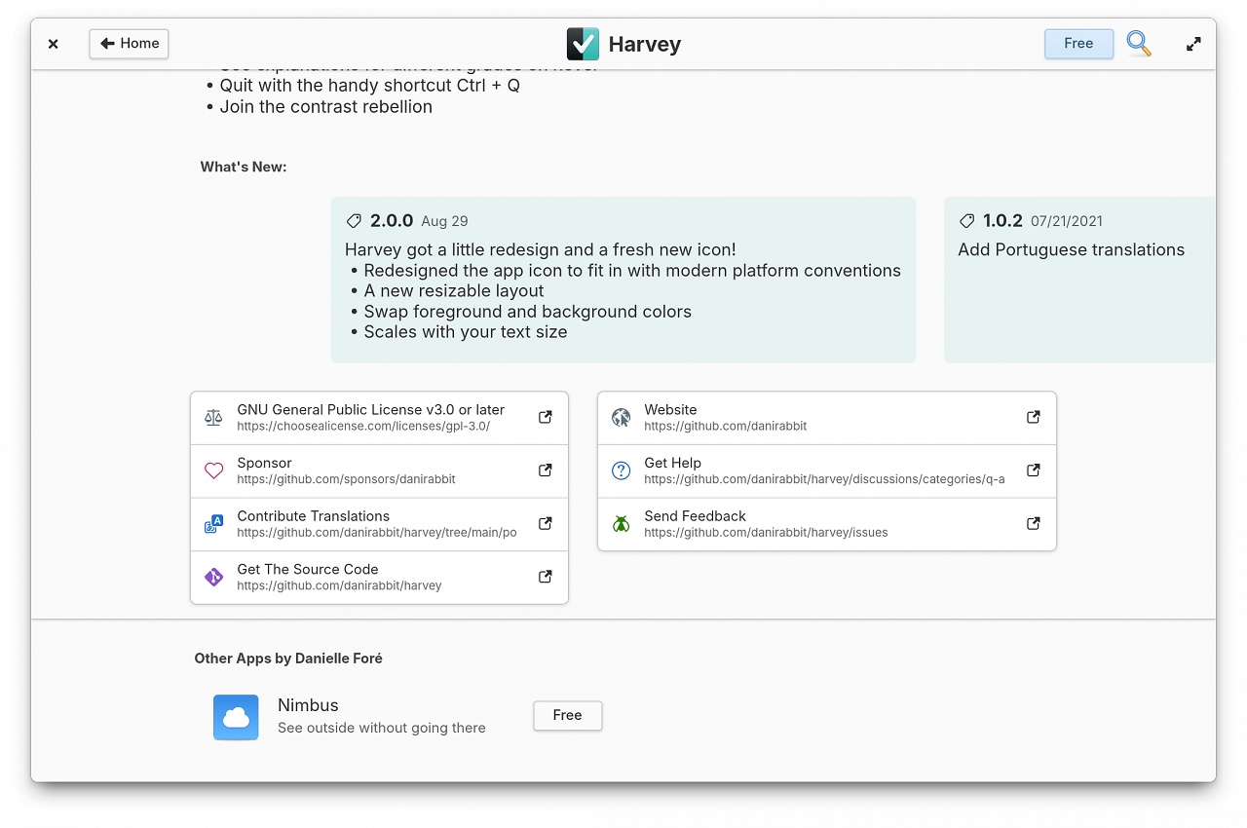Click the globe Website icon
Screen dimensions: 1247x828
tap(621, 418)
